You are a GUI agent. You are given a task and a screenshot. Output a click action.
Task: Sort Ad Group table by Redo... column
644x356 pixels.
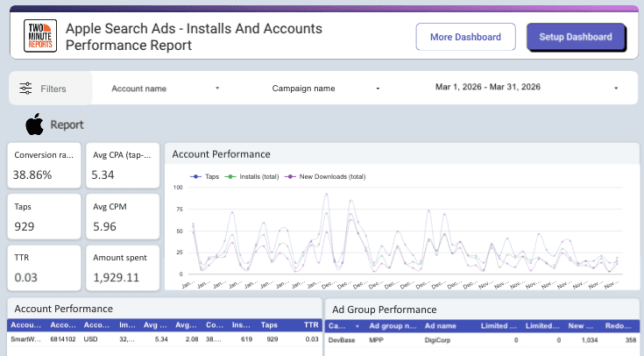point(618,326)
